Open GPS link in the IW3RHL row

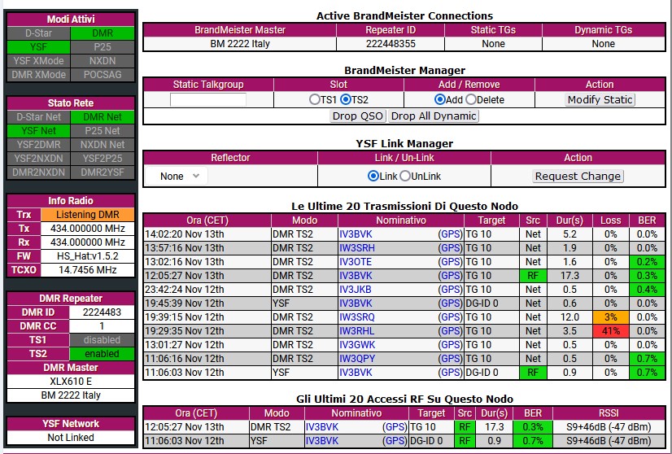[x=451, y=331]
